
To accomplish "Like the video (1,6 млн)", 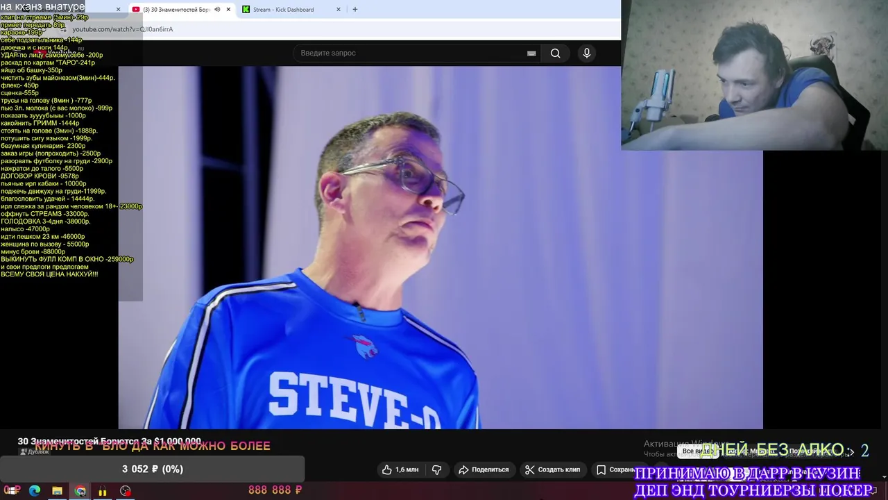I will point(400,469).
